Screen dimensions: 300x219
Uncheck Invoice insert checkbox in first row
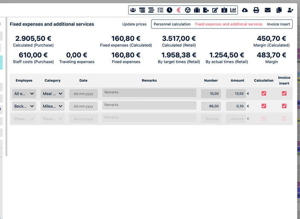(x=284, y=93)
